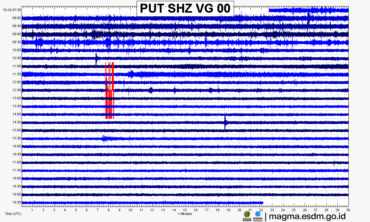
Task: Click the 08:30 time label
Action: click(x=17, y=26)
